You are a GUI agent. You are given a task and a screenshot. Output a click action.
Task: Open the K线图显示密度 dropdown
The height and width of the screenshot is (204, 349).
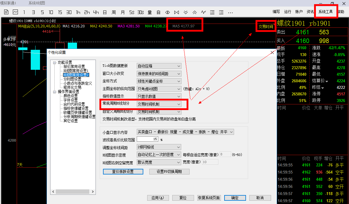[x=159, y=154]
